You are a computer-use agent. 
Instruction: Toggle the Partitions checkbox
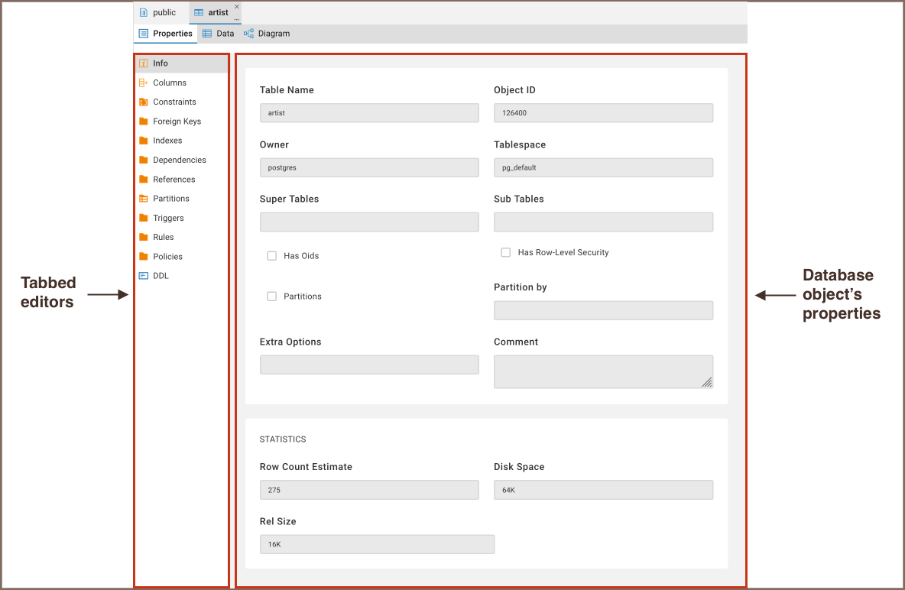(x=271, y=297)
